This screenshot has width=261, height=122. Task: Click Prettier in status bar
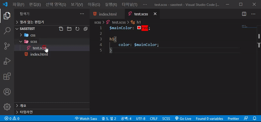(233, 118)
